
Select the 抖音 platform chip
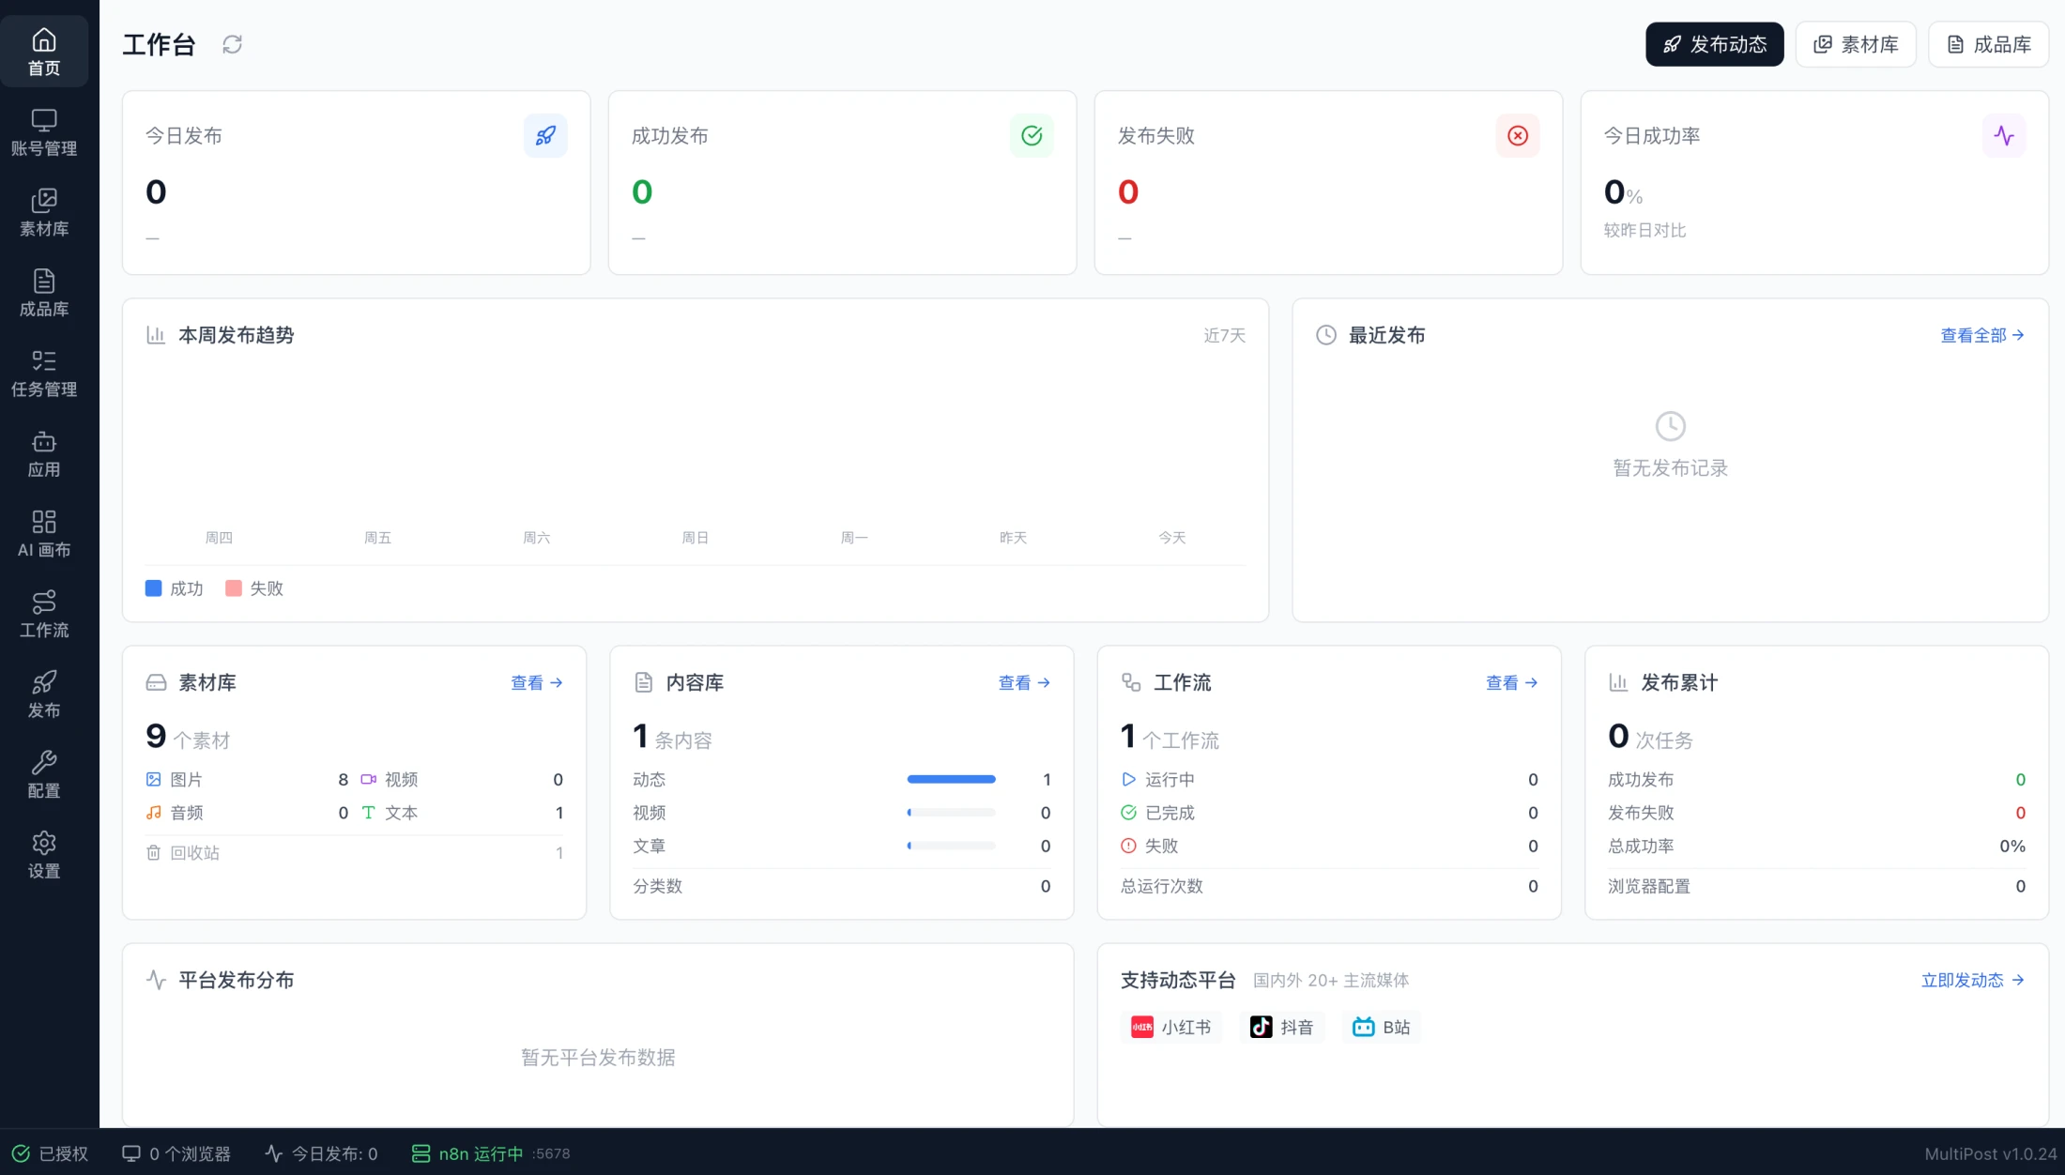(1281, 1027)
